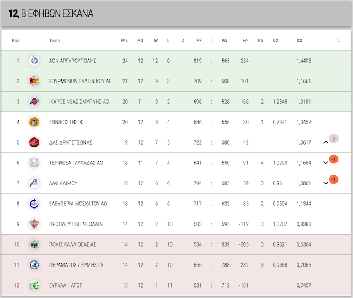Screen dimensions: 353x298
Task: Sort table by the Team column header
Action: (x=55, y=40)
